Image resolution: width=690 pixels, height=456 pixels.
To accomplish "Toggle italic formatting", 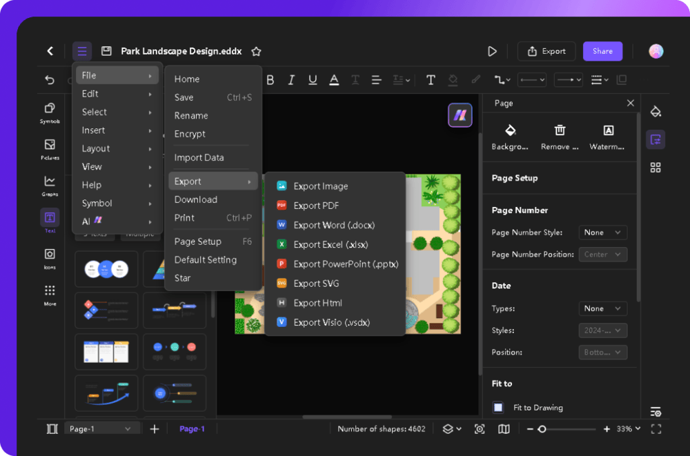I will (291, 79).
